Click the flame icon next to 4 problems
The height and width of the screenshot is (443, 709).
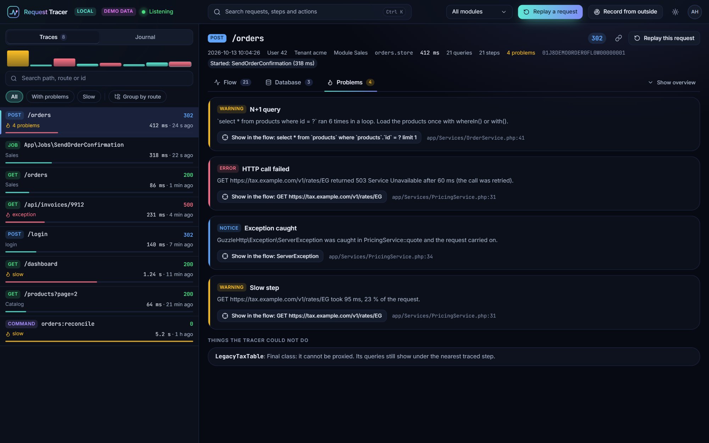click(x=8, y=125)
